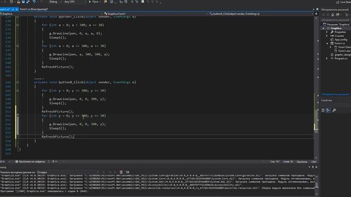Screen dimensions: 351x197
Task: Collapse the button8_Click method outline
Action: click(x=18, y=82)
